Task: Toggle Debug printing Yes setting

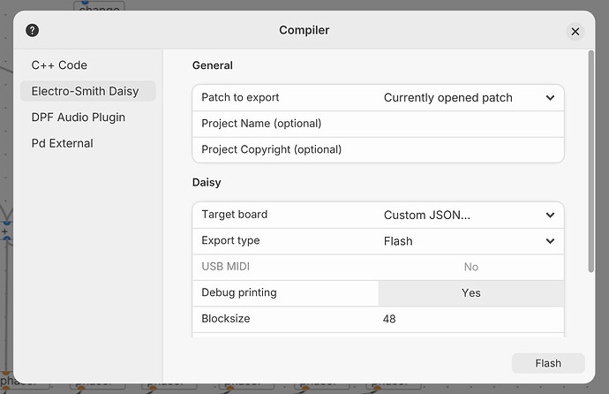Action: (470, 293)
